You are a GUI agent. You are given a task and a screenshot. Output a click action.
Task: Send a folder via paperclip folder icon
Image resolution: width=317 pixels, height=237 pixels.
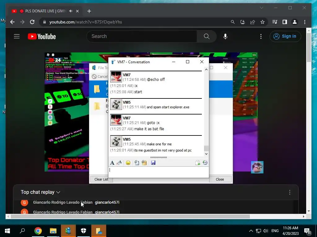click(144, 163)
